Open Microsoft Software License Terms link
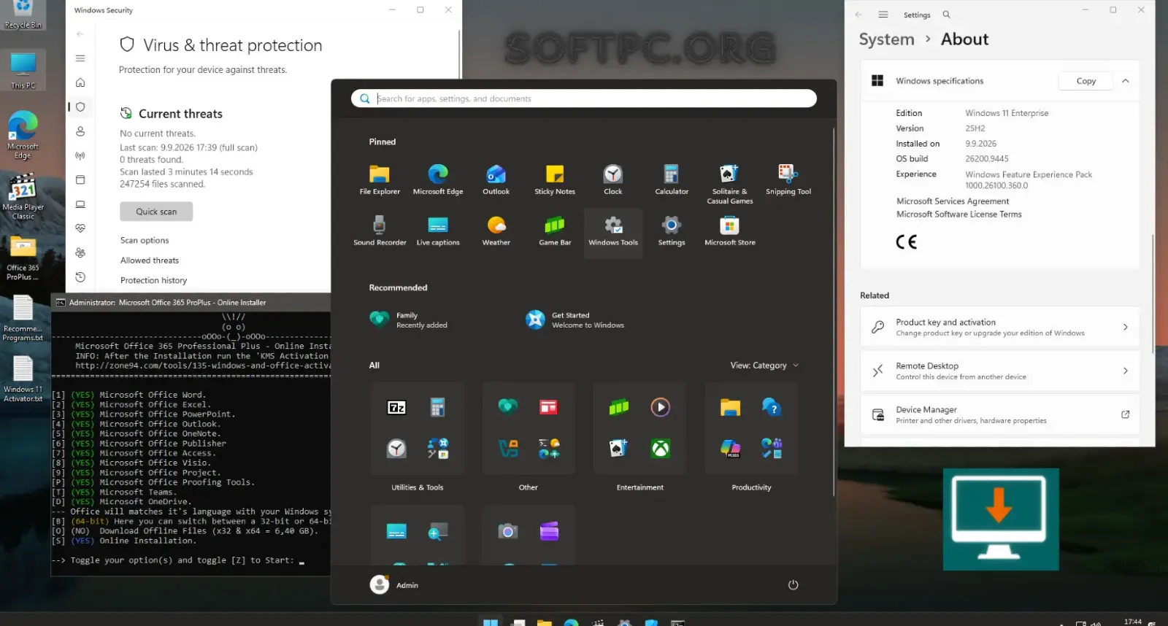 958,215
